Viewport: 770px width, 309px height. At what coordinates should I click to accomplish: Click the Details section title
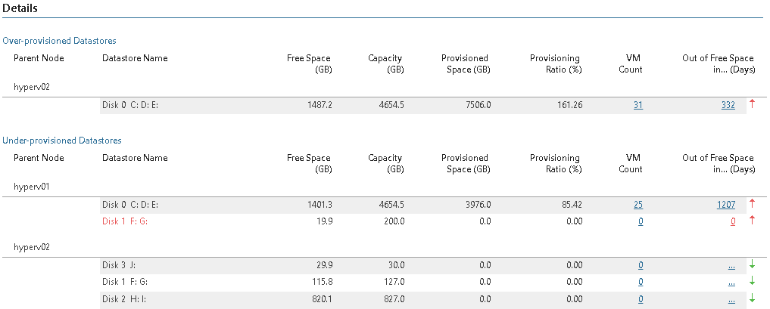pyautogui.click(x=20, y=8)
